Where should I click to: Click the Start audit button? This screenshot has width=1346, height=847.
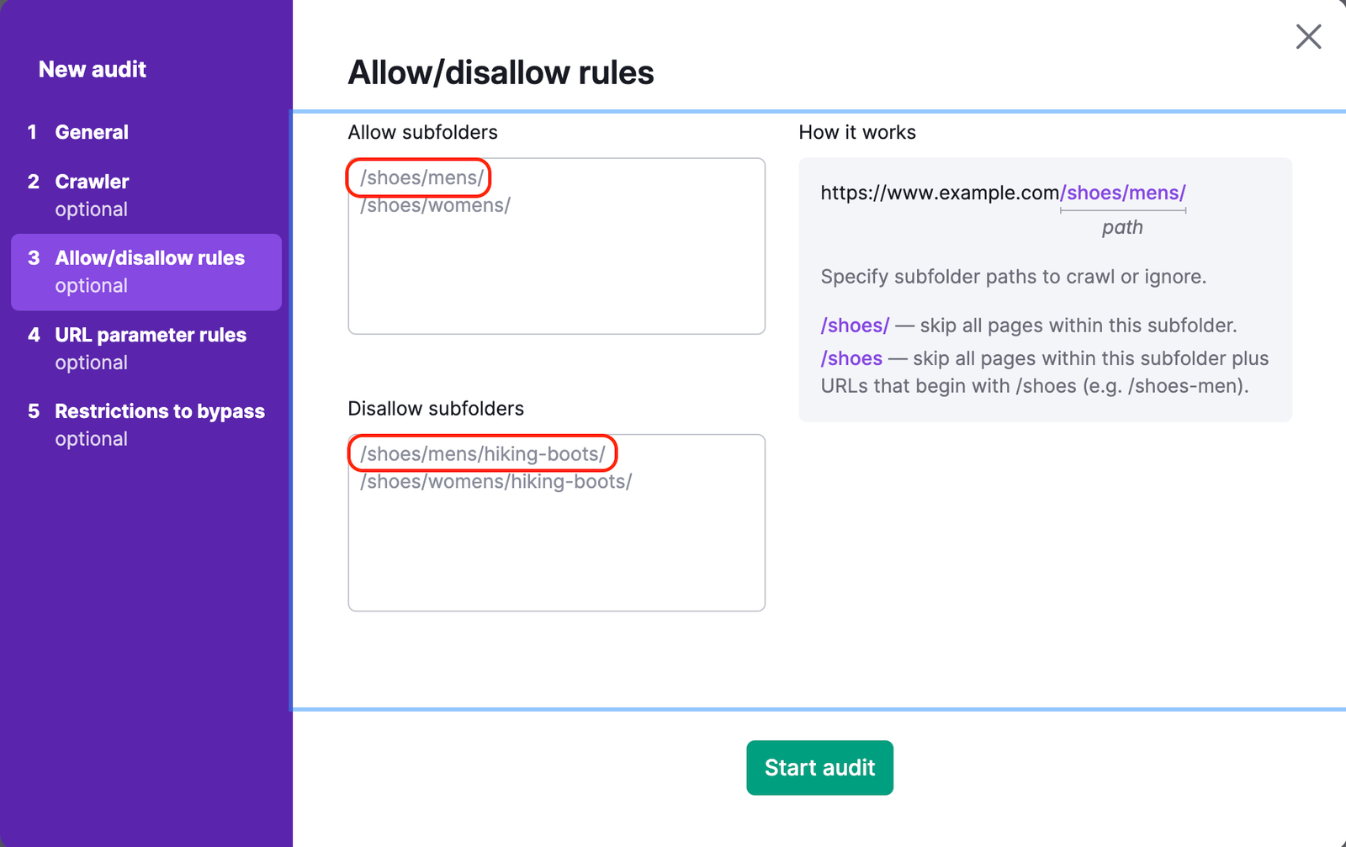click(819, 767)
